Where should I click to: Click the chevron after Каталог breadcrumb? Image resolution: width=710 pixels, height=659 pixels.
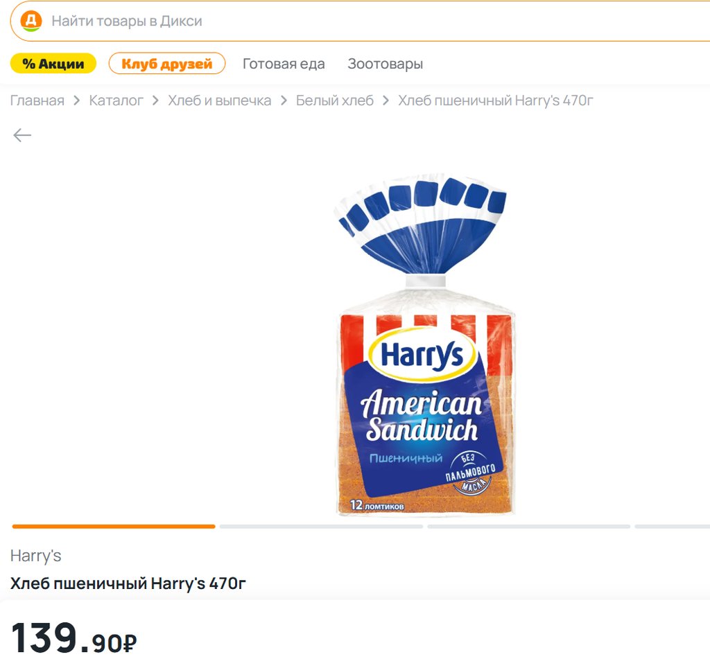click(156, 101)
